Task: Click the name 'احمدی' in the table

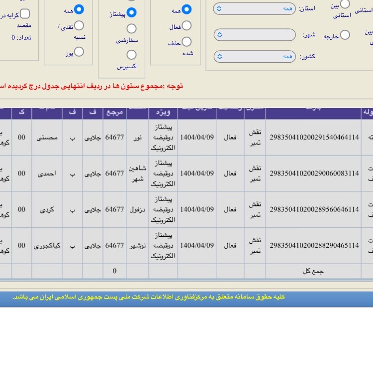Action: (x=47, y=174)
